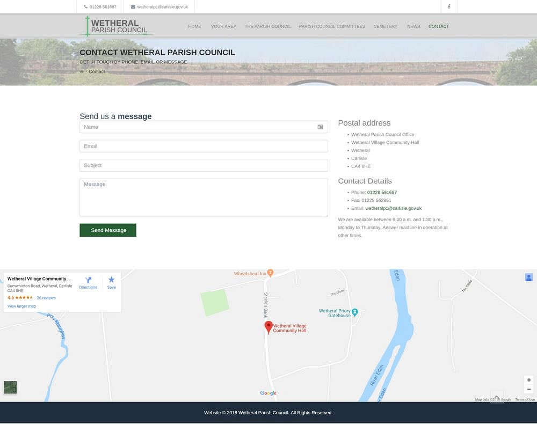The image size is (537, 424).
Task: Open the Parish Council Committees menu
Action: (x=332, y=26)
